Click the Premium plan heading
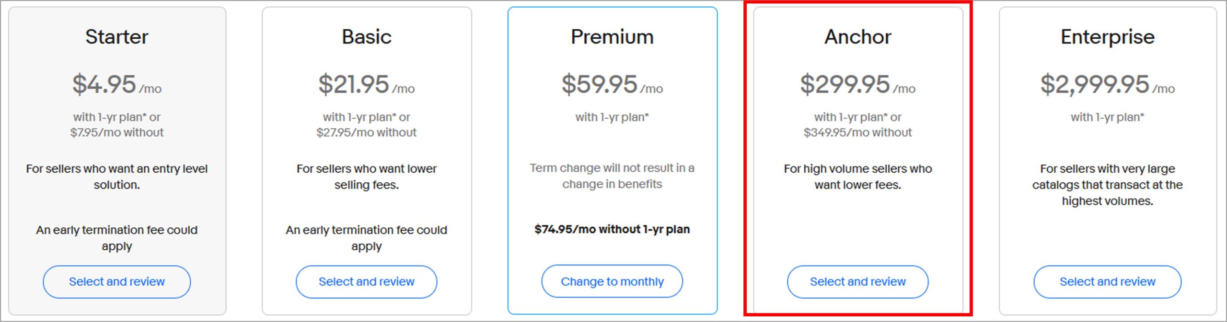The image size is (1227, 322). pos(612,37)
